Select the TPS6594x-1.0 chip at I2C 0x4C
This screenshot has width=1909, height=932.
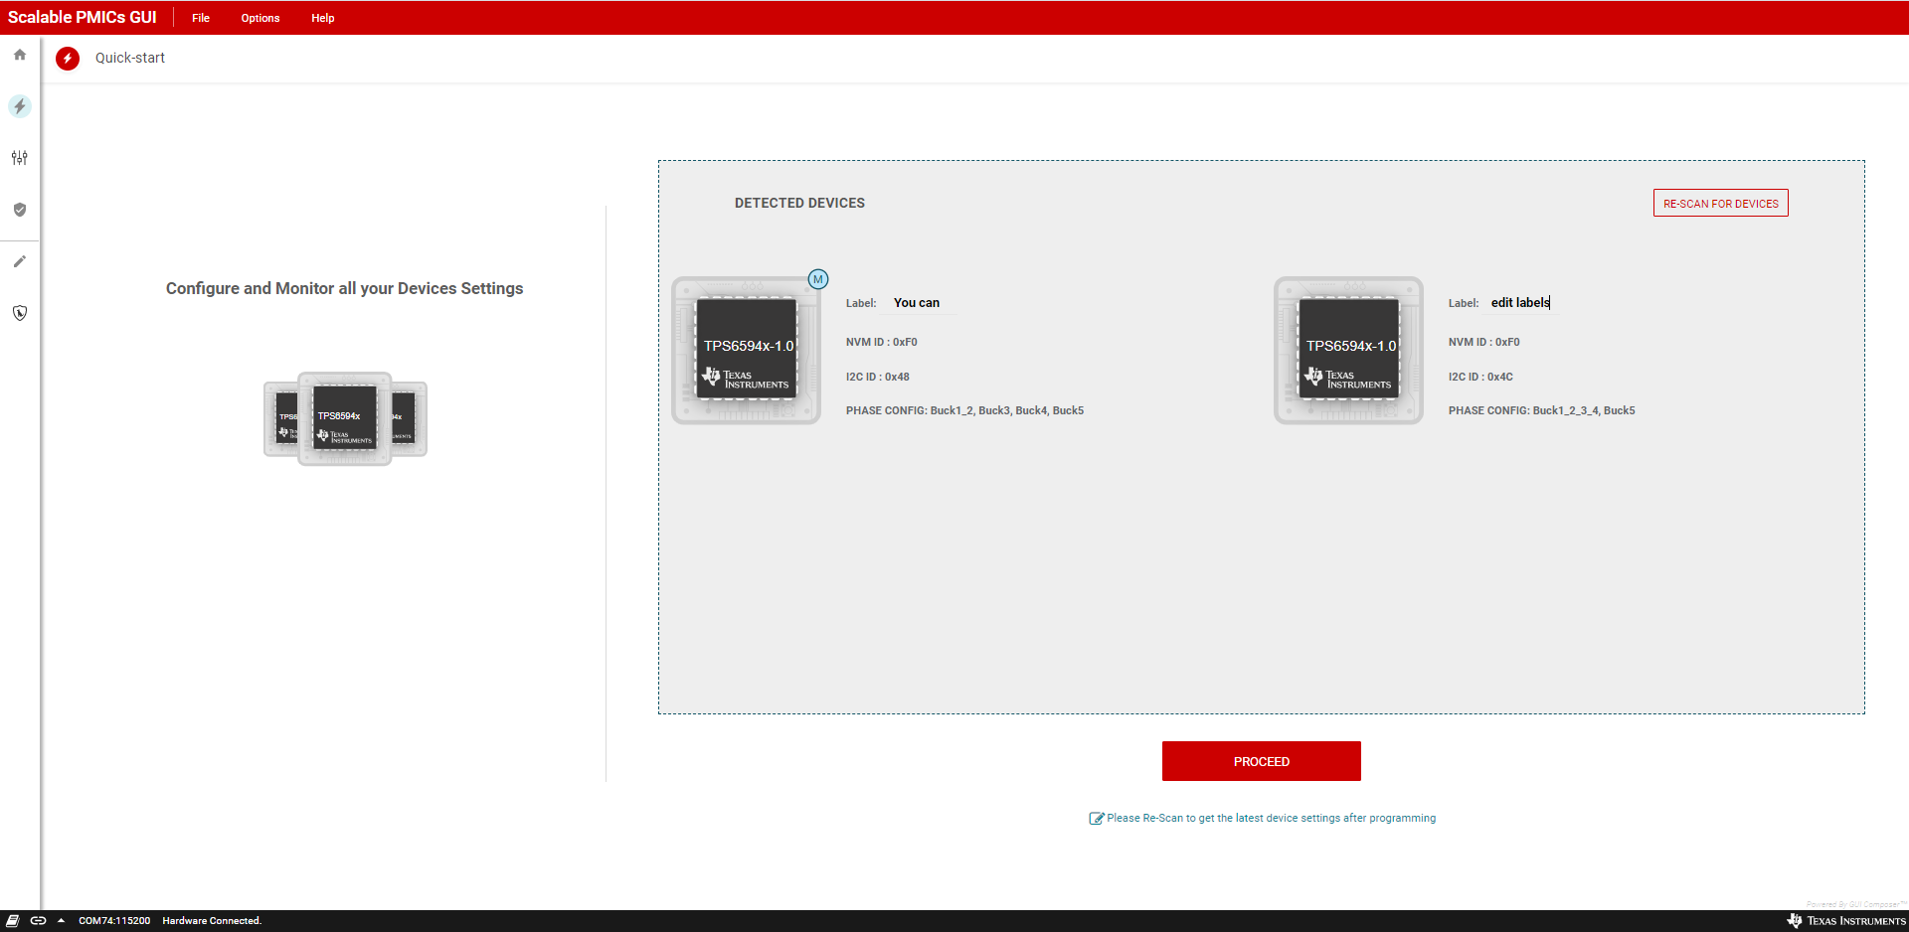(1349, 351)
